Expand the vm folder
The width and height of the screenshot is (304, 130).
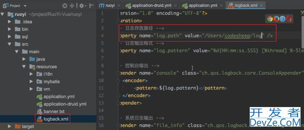click(x=31, y=89)
